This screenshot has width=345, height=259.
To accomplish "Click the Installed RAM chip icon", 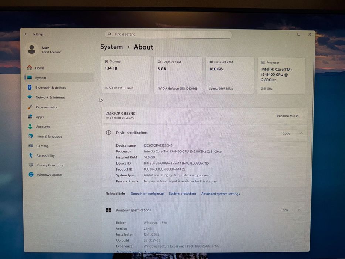I will point(211,62).
